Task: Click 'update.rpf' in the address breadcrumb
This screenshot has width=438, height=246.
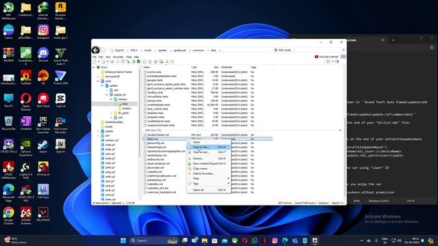Action: coord(179,51)
